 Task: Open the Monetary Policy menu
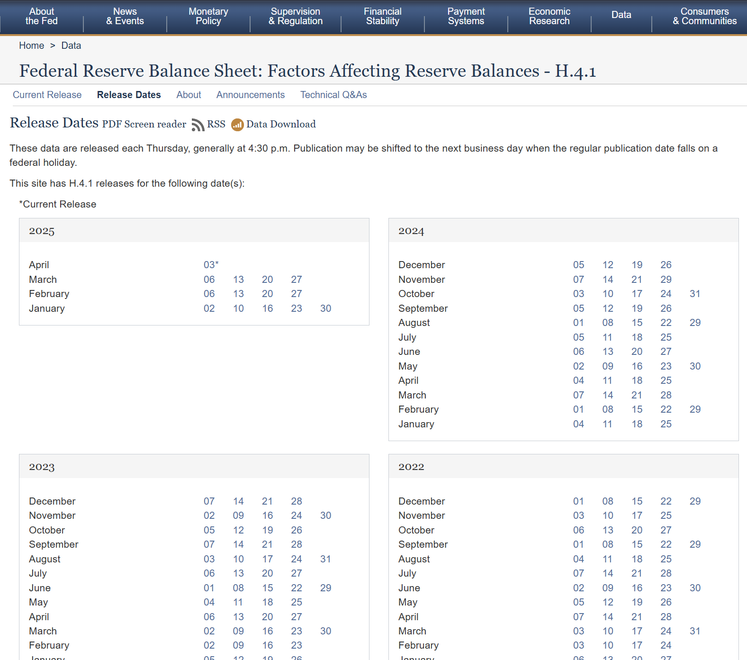pyautogui.click(x=208, y=16)
